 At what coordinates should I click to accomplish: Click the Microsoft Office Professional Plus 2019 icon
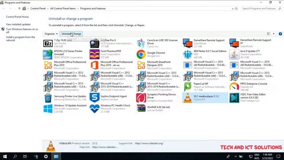click(x=95, y=65)
